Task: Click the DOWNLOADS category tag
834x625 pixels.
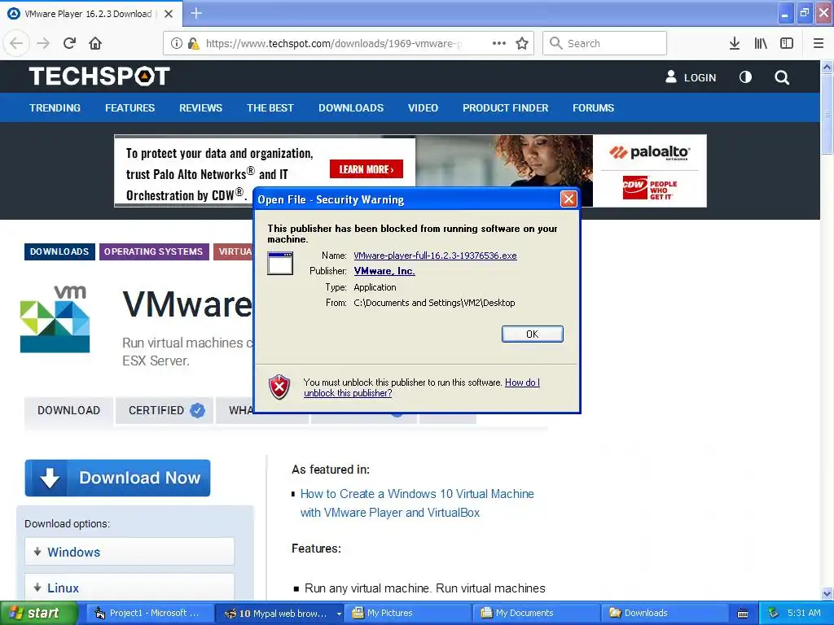Action: (59, 251)
